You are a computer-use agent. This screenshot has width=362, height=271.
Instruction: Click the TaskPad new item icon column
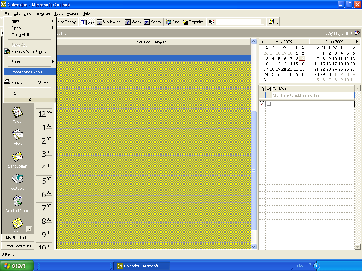262,89
